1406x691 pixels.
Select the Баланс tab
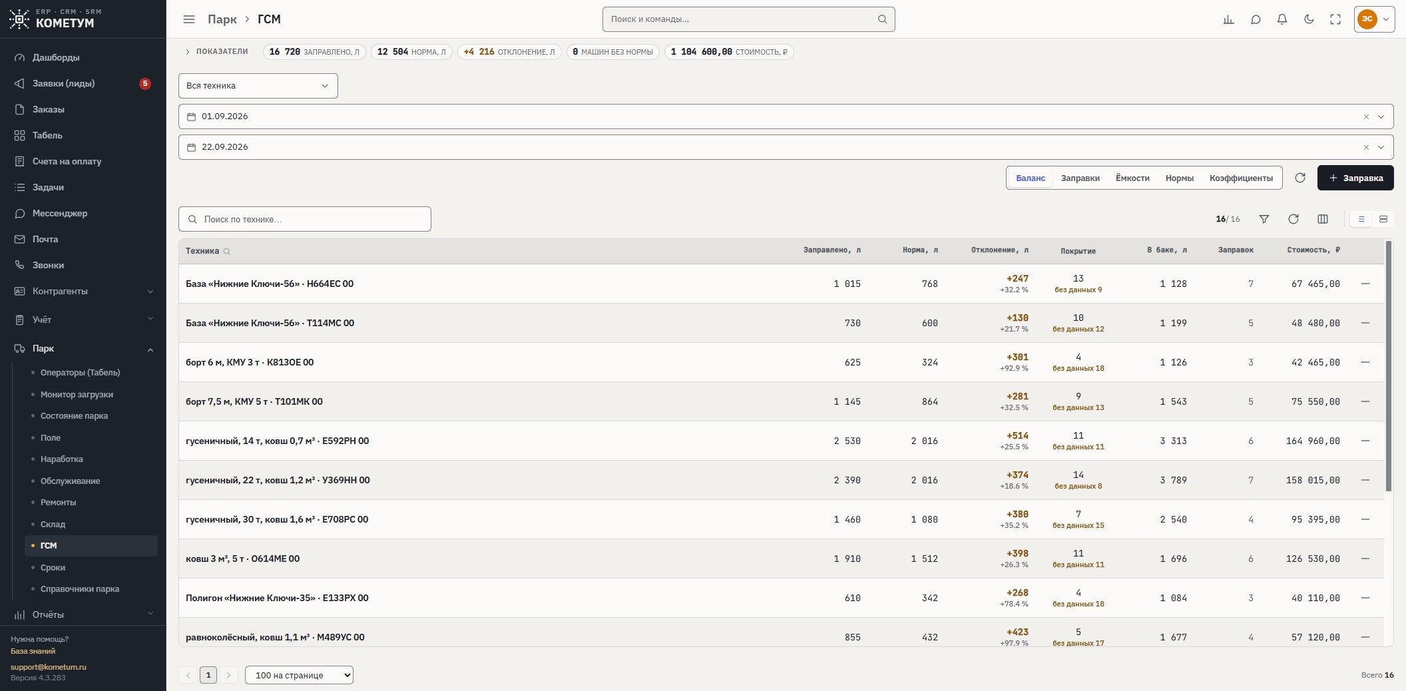click(x=1031, y=178)
